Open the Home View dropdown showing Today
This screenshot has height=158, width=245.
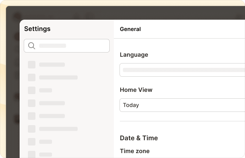coord(182,105)
